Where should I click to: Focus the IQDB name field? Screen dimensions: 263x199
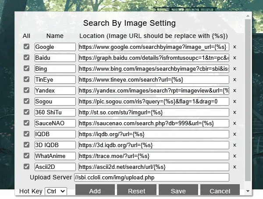point(55,134)
